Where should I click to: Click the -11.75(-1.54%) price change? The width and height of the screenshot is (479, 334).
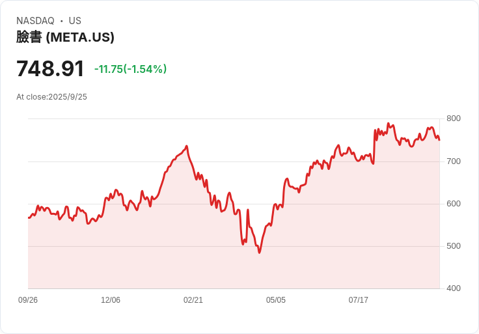tap(130, 69)
